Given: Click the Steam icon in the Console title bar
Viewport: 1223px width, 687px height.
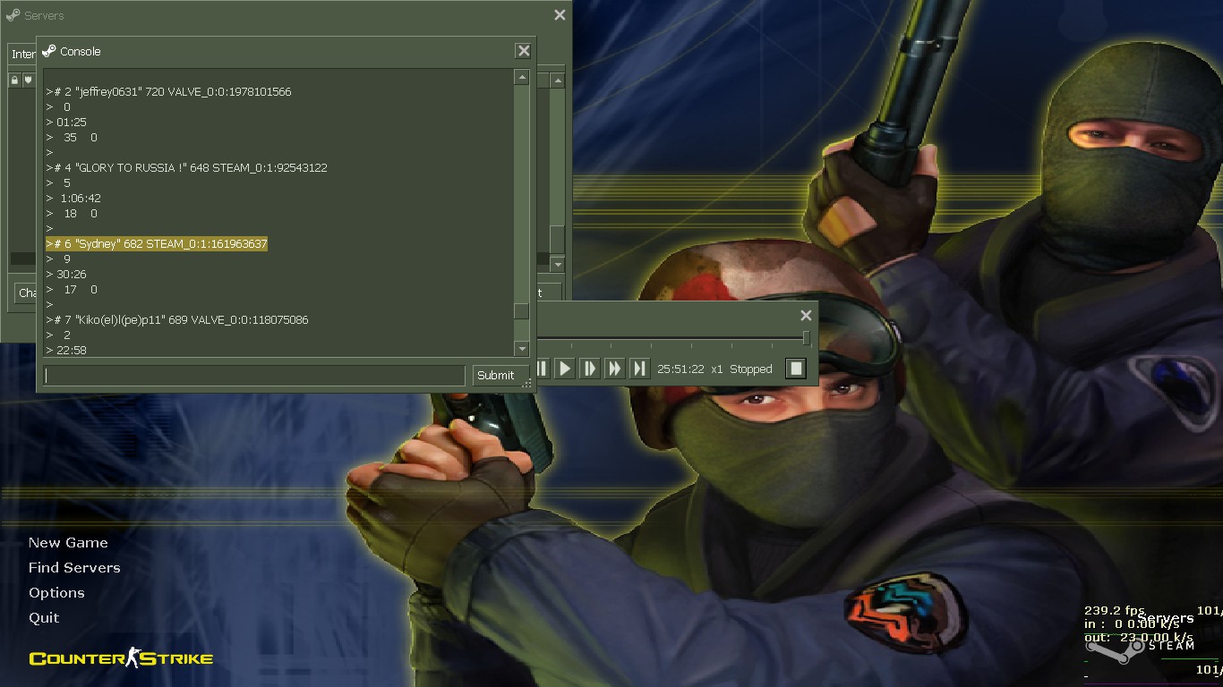Looking at the screenshot, I should click(49, 51).
